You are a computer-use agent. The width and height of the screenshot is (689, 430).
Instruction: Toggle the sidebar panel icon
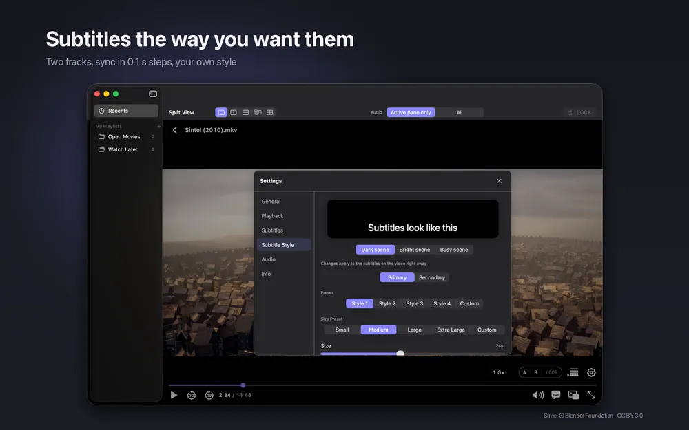[x=153, y=94]
